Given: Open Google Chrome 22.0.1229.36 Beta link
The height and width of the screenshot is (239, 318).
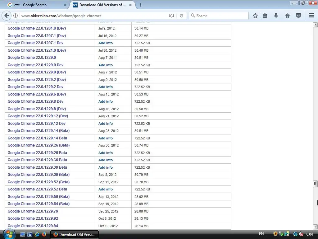Looking at the screenshot, I should [37, 160].
